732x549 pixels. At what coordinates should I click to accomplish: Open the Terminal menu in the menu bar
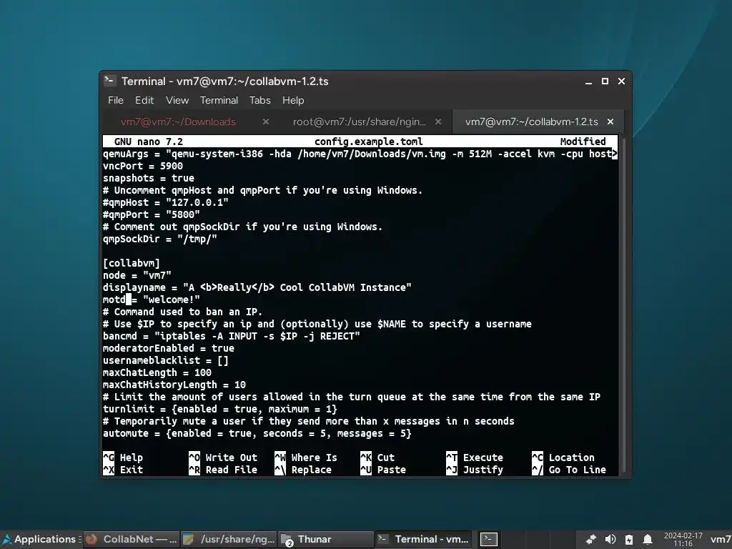[x=219, y=100]
